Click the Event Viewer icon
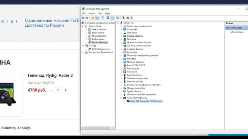The width and height of the screenshot is (248, 139). [x=90, y=33]
